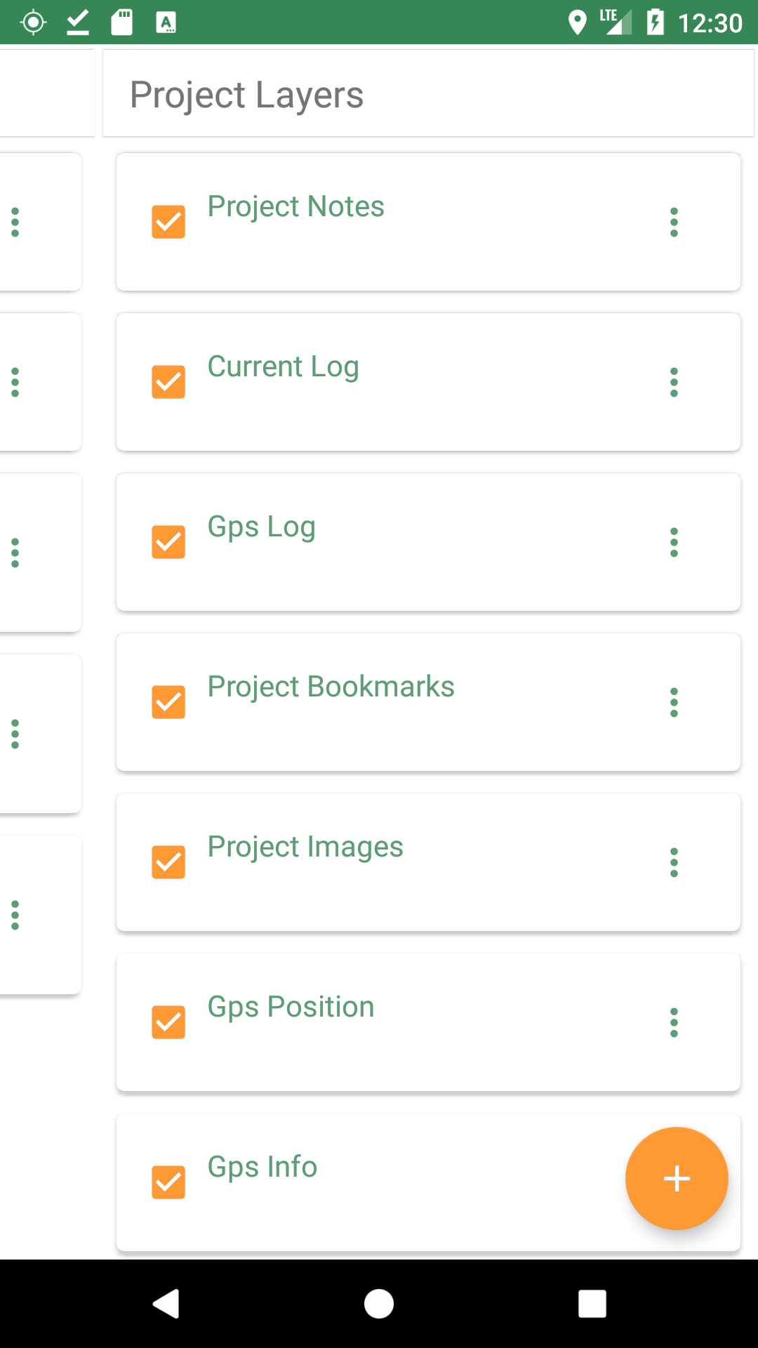Tap the Gps Info layer card title
Screen dimensions: 758x1348
click(x=262, y=1168)
